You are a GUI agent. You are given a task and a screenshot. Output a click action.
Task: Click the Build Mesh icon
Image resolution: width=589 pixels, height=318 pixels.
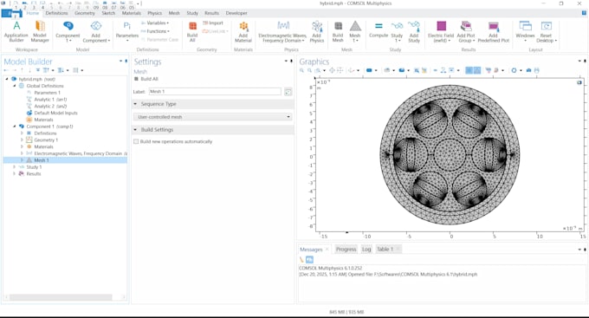pos(338,26)
